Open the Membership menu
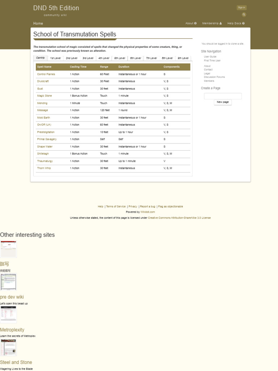The image size is (278, 371). tap(212, 24)
